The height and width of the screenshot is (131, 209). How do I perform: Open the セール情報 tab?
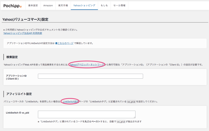click(119, 5)
